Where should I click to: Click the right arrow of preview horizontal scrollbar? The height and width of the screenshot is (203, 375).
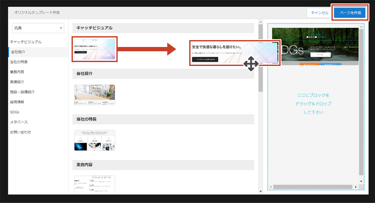pyautogui.click(x=356, y=187)
